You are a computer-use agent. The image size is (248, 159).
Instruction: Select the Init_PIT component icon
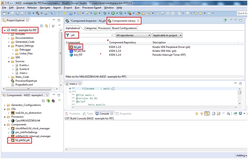(x=71, y=55)
